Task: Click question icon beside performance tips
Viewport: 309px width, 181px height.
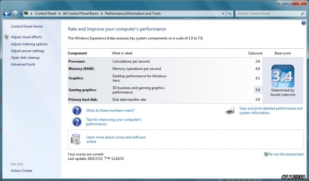Action: pyautogui.click(x=77, y=122)
